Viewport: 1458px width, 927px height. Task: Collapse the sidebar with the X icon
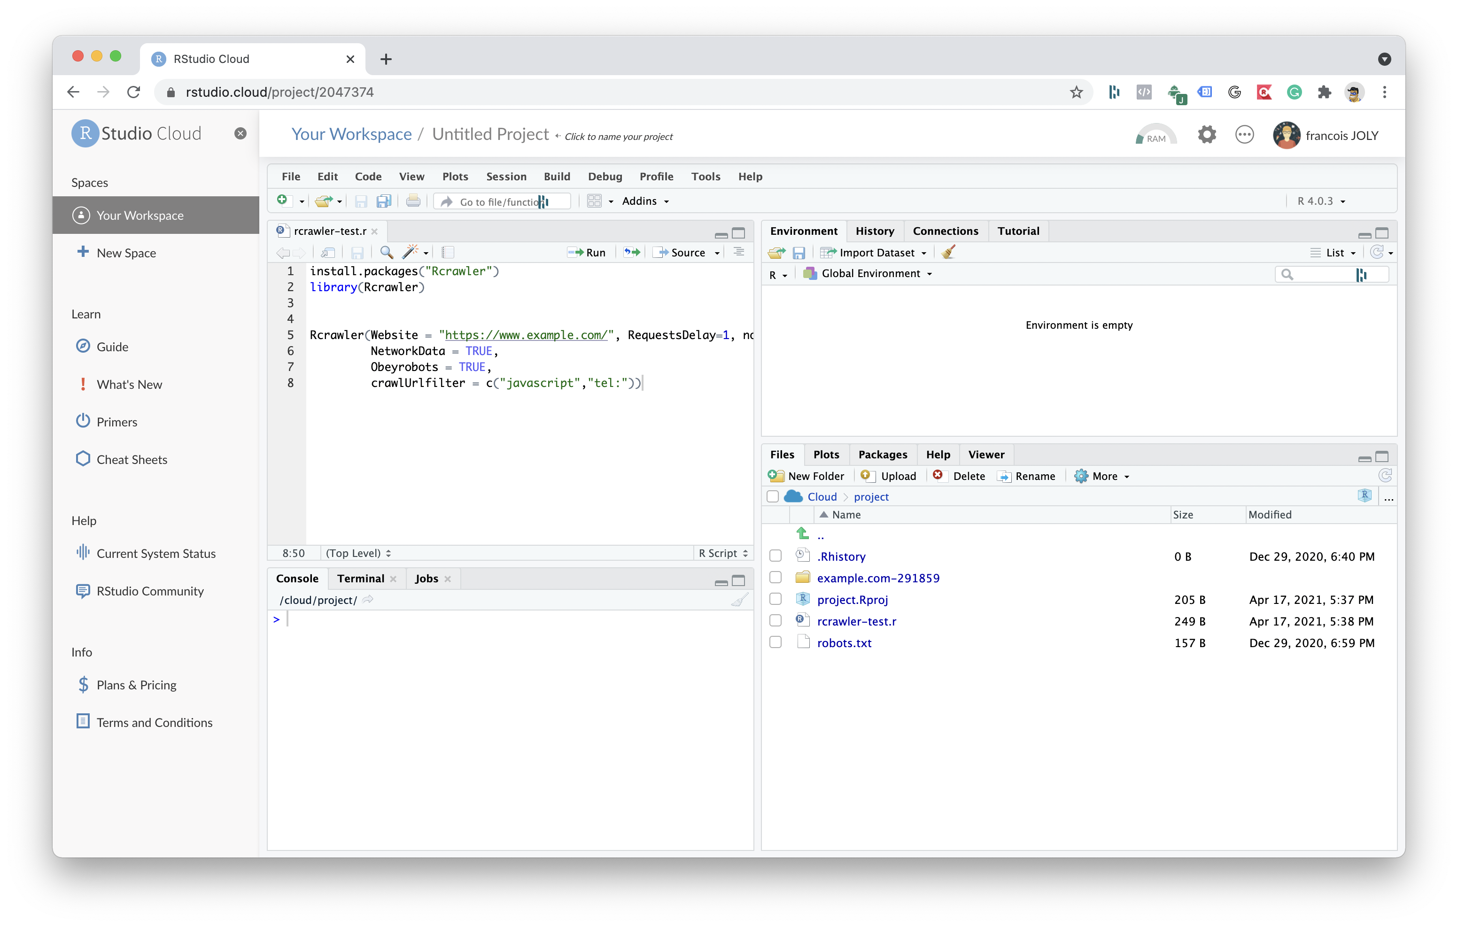240,134
